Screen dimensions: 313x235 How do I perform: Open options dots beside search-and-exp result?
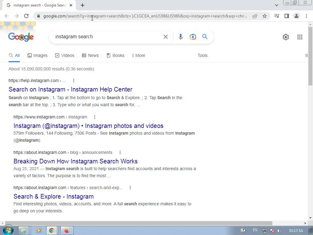(130, 188)
